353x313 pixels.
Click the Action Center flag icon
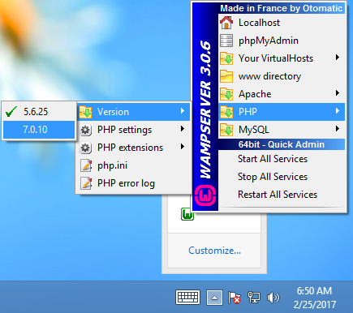click(235, 298)
